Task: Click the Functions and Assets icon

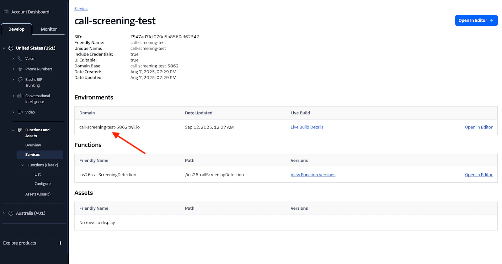Action: (x=20, y=130)
